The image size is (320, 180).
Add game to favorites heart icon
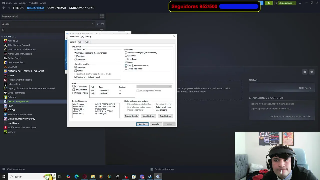click(x=312, y=72)
